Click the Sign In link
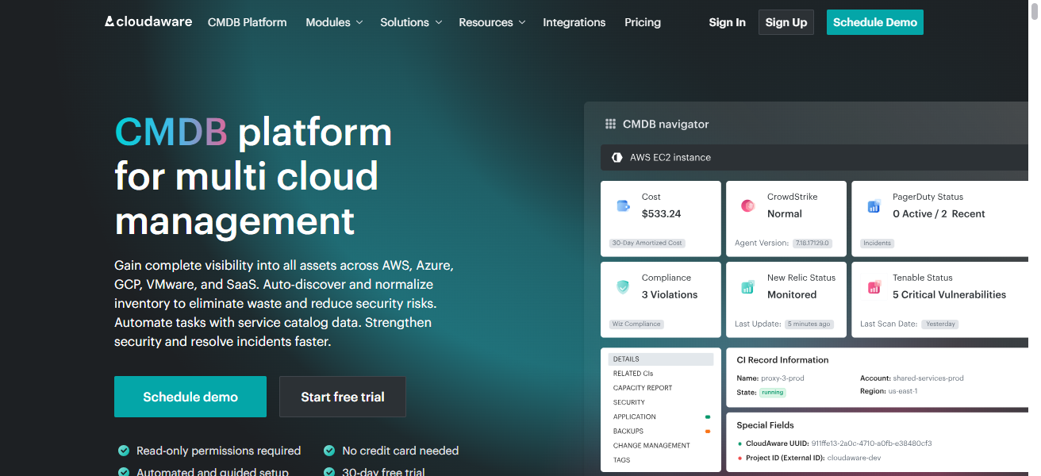Image resolution: width=1041 pixels, height=476 pixels. coord(727,22)
